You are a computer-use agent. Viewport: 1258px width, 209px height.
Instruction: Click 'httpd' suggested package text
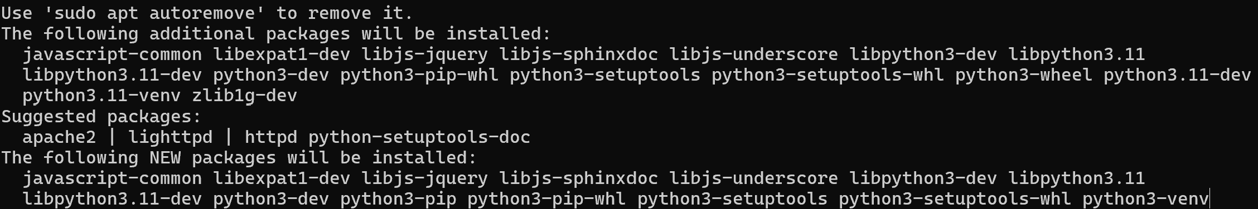[271, 137]
